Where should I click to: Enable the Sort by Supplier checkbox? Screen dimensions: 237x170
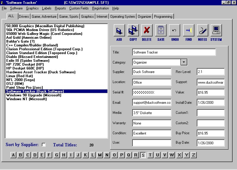pyautogui.click(x=44, y=145)
